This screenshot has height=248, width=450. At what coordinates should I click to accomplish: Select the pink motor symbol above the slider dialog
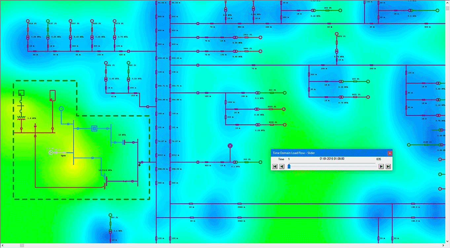tap(230, 145)
